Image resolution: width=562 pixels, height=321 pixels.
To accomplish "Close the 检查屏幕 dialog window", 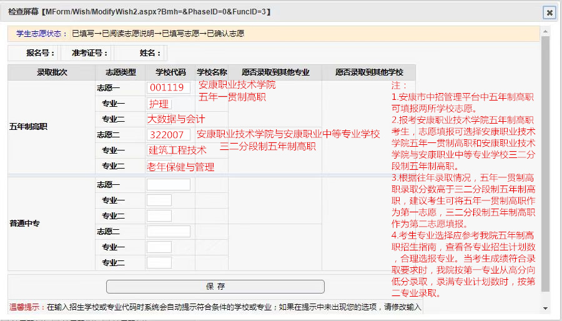I will click(x=549, y=12).
